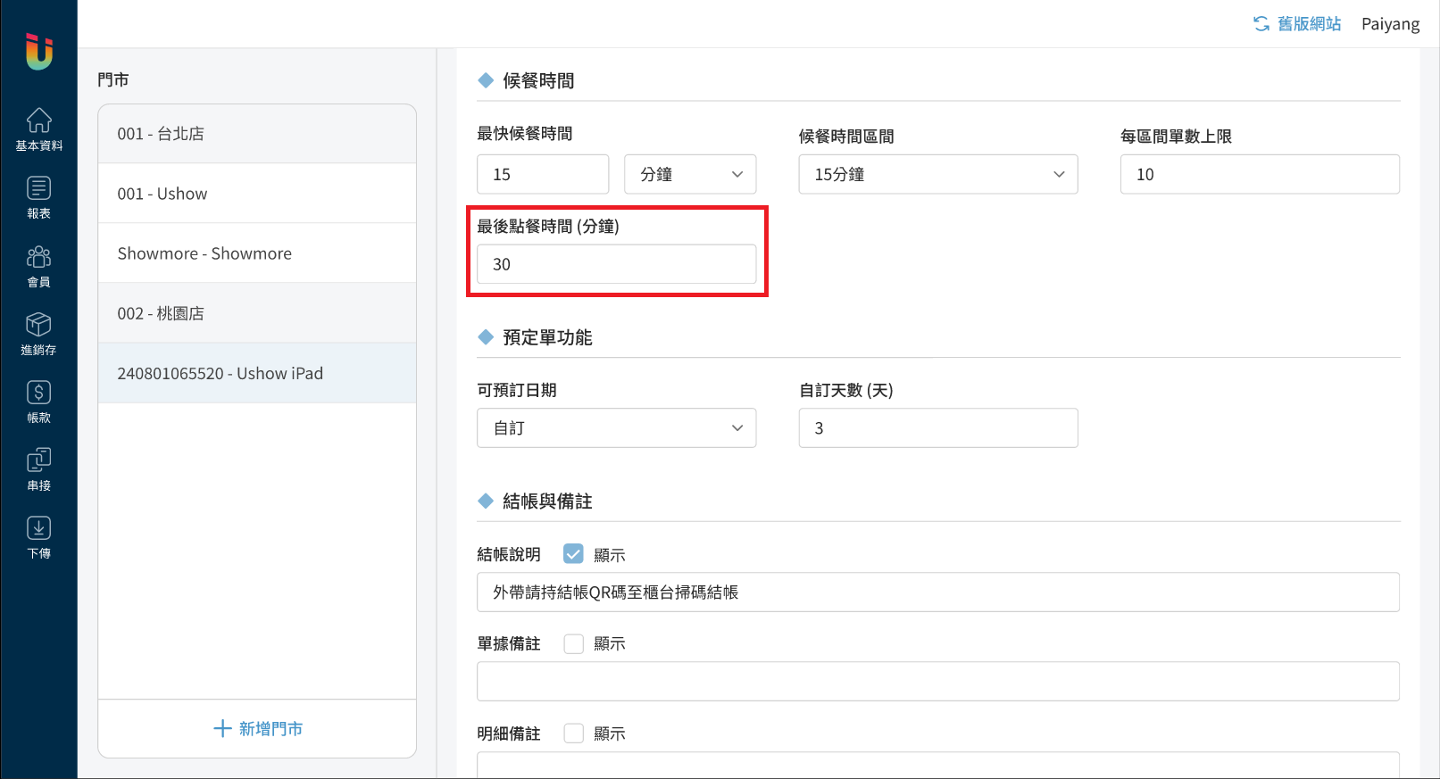This screenshot has height=779, width=1440.
Task: Enable 單據備註 顯示 checkbox
Action: coord(573,643)
